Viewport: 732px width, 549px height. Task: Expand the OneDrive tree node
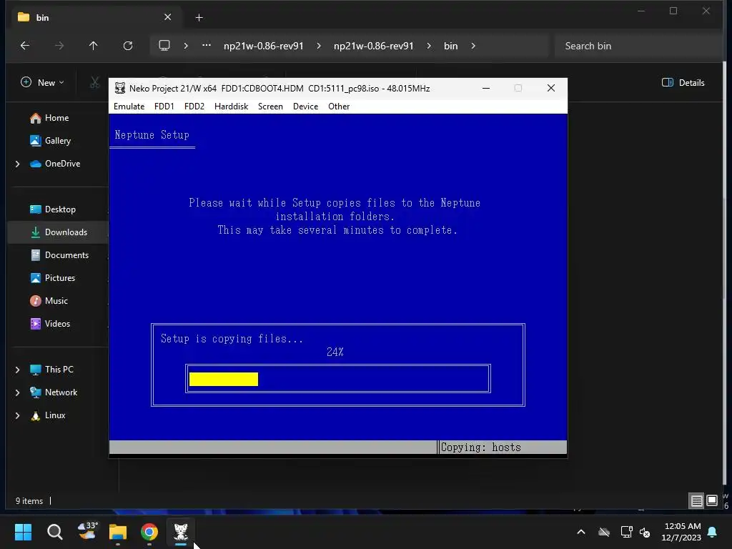(x=18, y=164)
